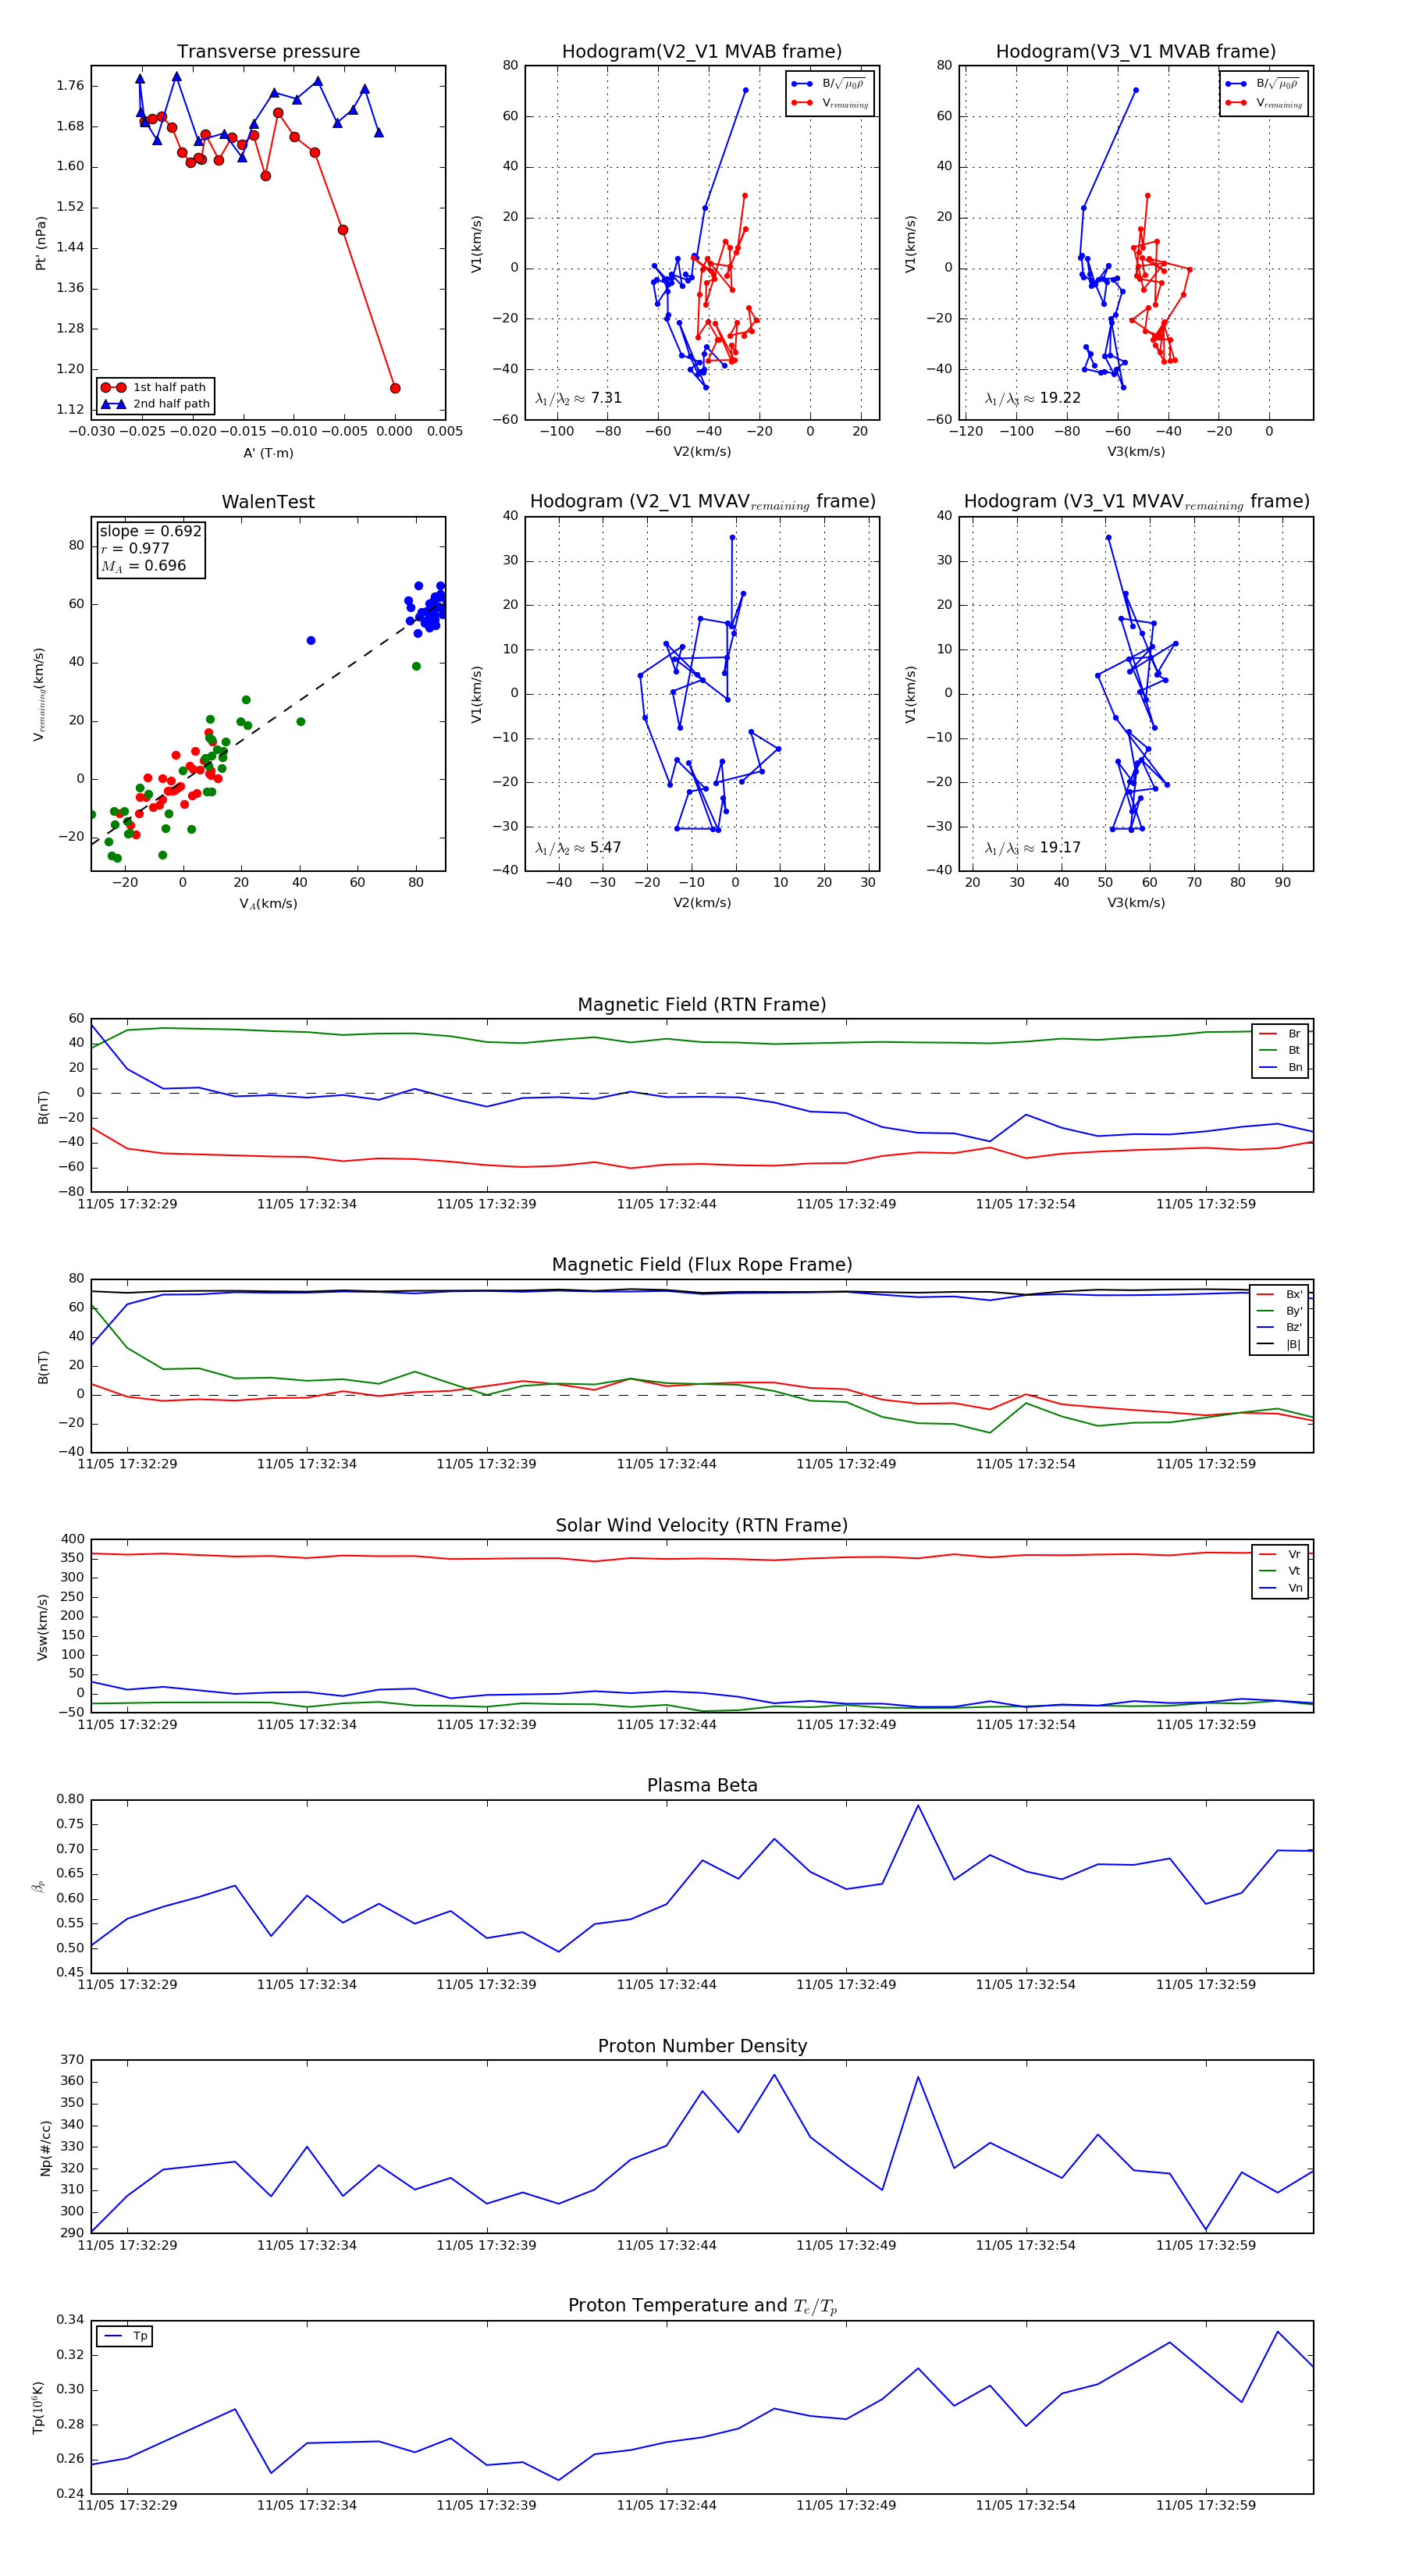Select the Bx' legend entry

pos(1279,1294)
